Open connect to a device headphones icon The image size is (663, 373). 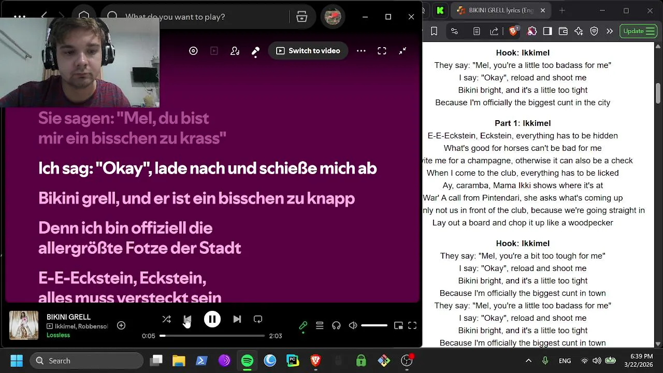[x=336, y=325]
